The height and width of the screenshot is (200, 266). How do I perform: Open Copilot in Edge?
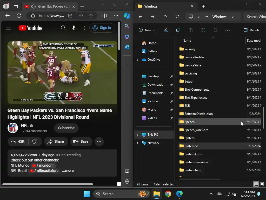(127, 16)
